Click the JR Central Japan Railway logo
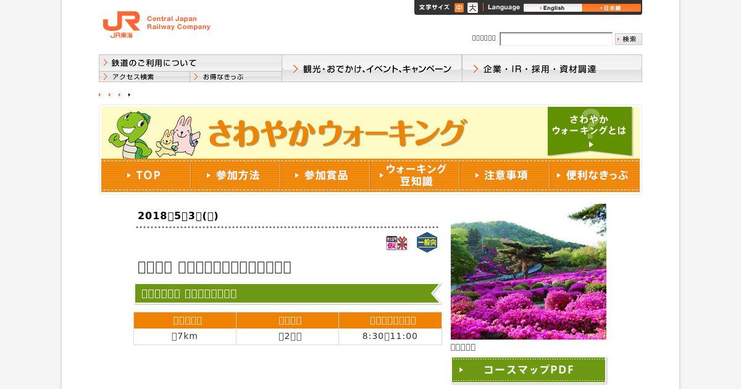 (x=156, y=24)
